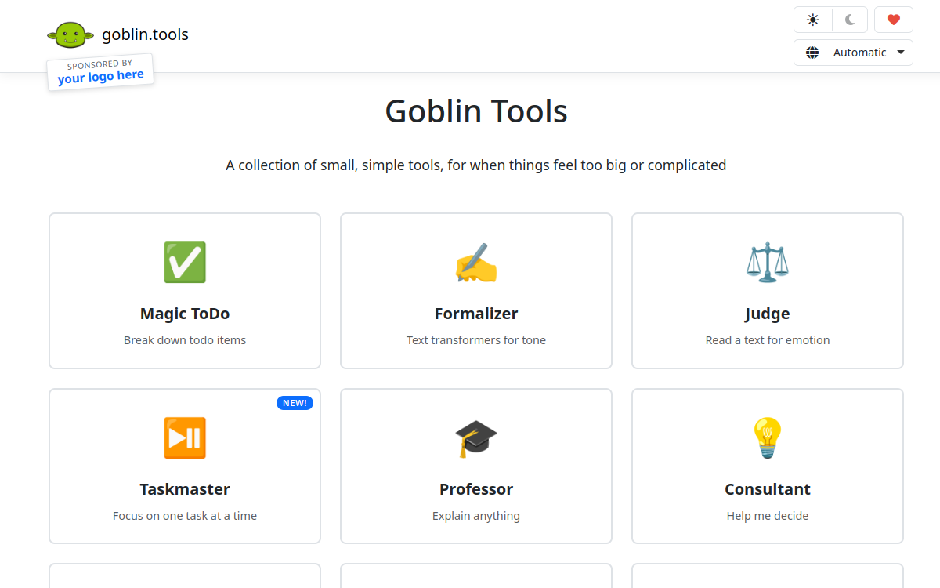Click the light bulb Consultant icon
This screenshot has width=940, height=588.
point(768,438)
